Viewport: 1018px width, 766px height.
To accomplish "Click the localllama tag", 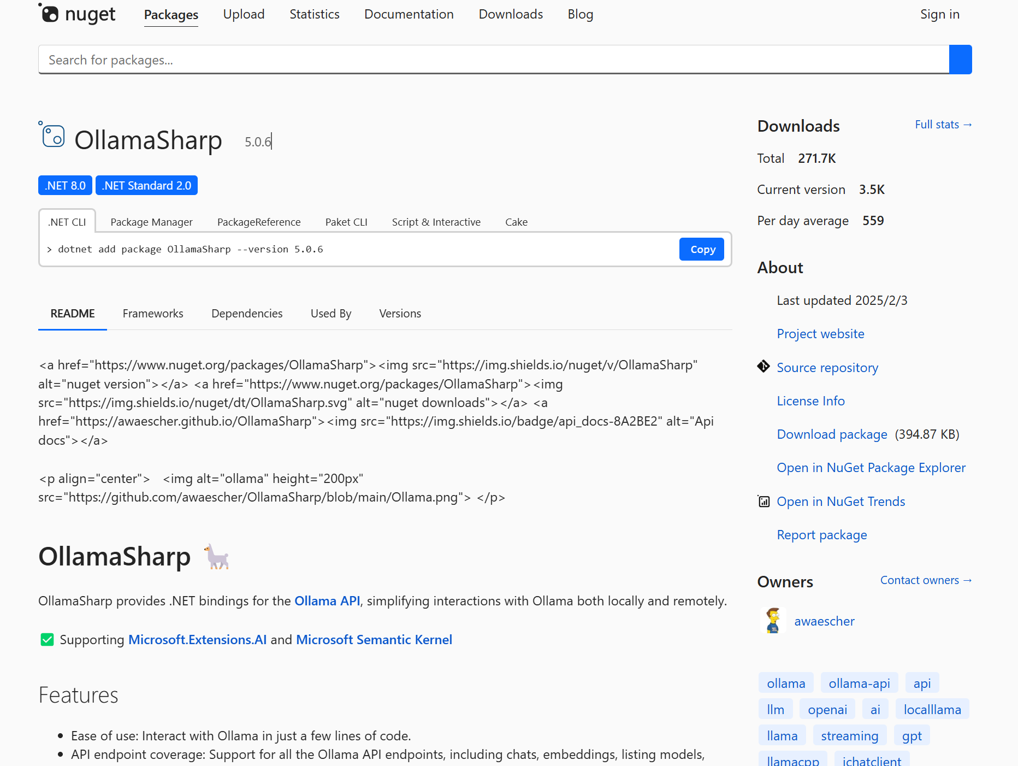I will click(932, 709).
